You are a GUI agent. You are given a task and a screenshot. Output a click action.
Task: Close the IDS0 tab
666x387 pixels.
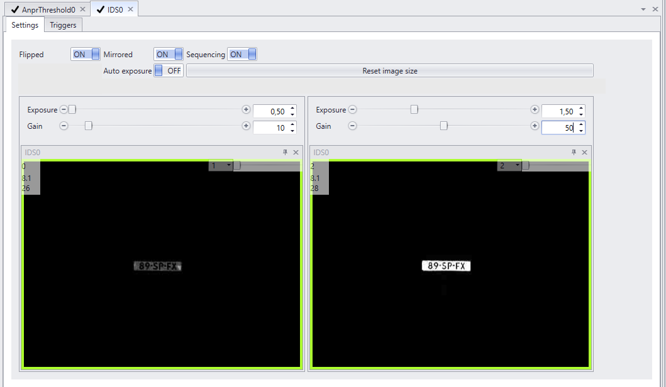tap(130, 9)
